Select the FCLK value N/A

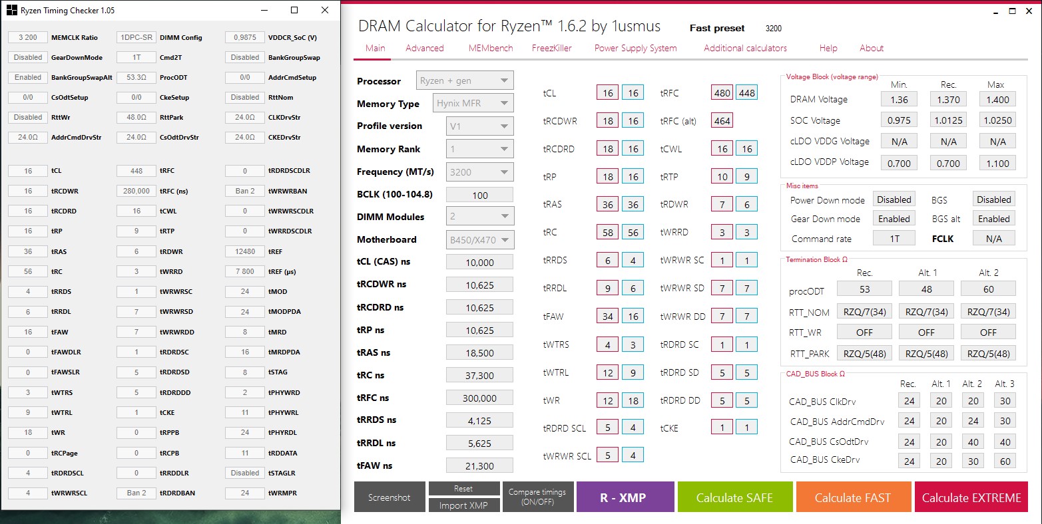[994, 238]
